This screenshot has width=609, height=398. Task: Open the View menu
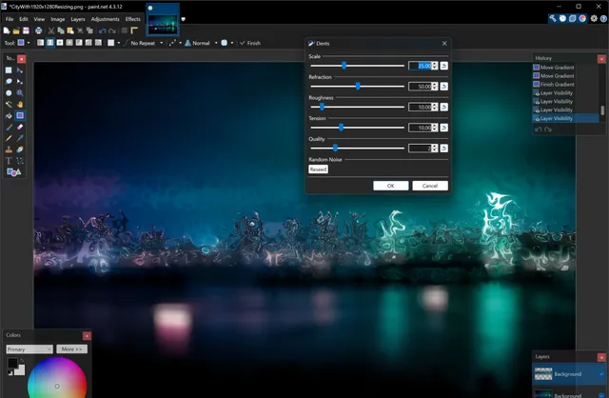point(39,19)
